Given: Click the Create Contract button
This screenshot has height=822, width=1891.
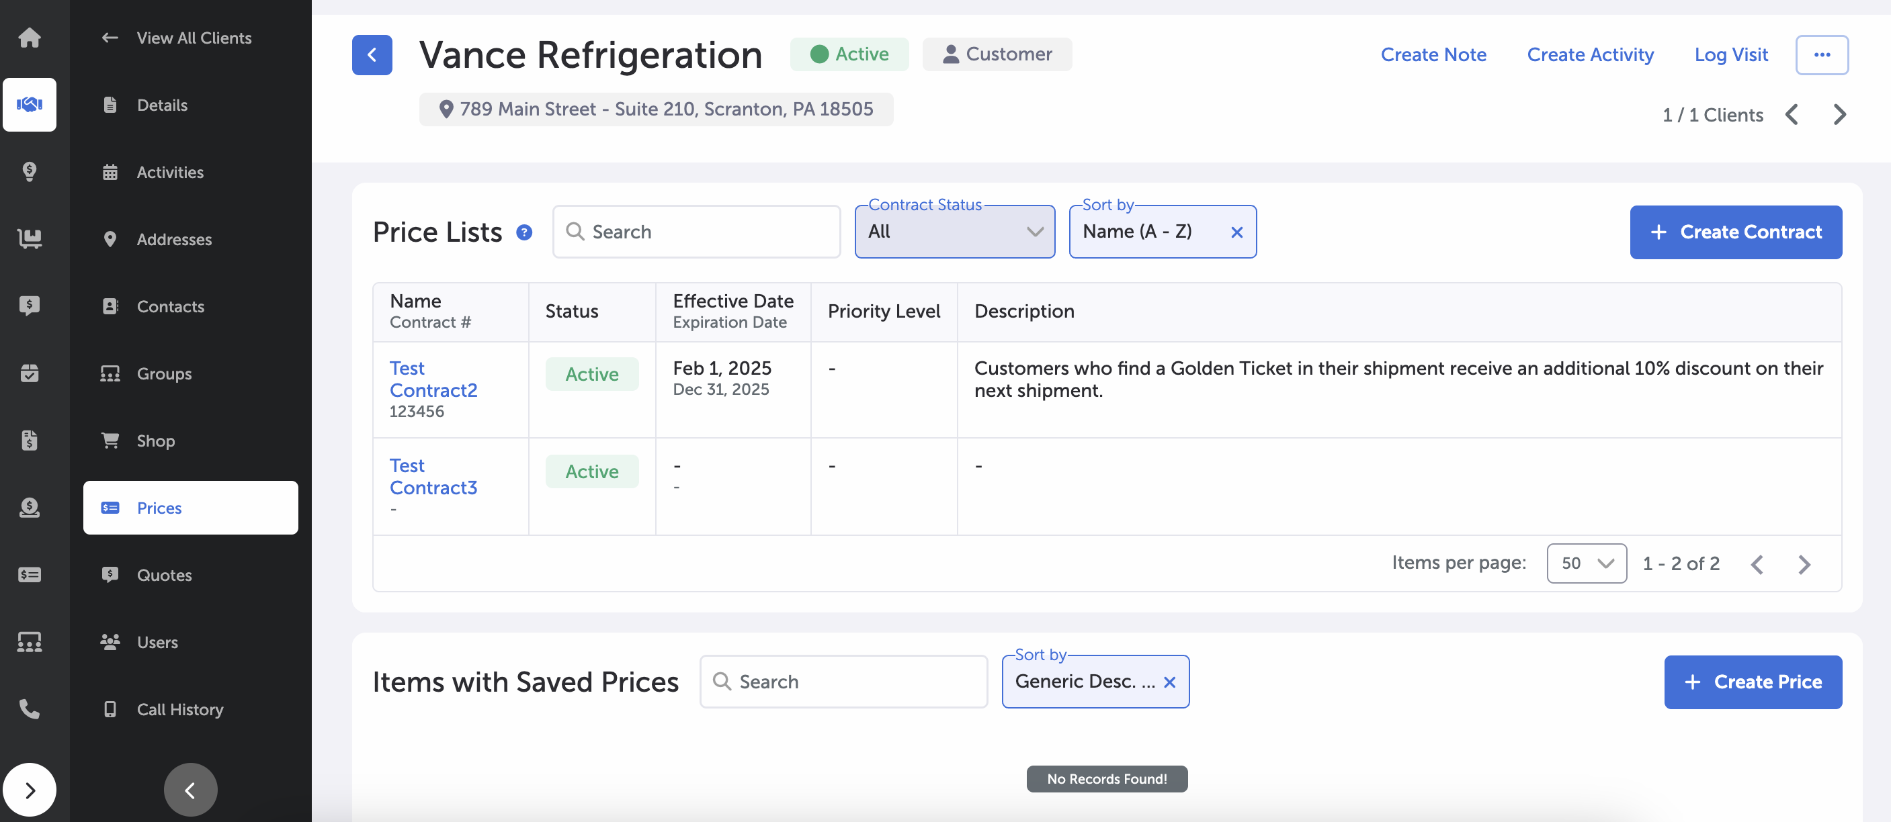Looking at the screenshot, I should coord(1735,232).
